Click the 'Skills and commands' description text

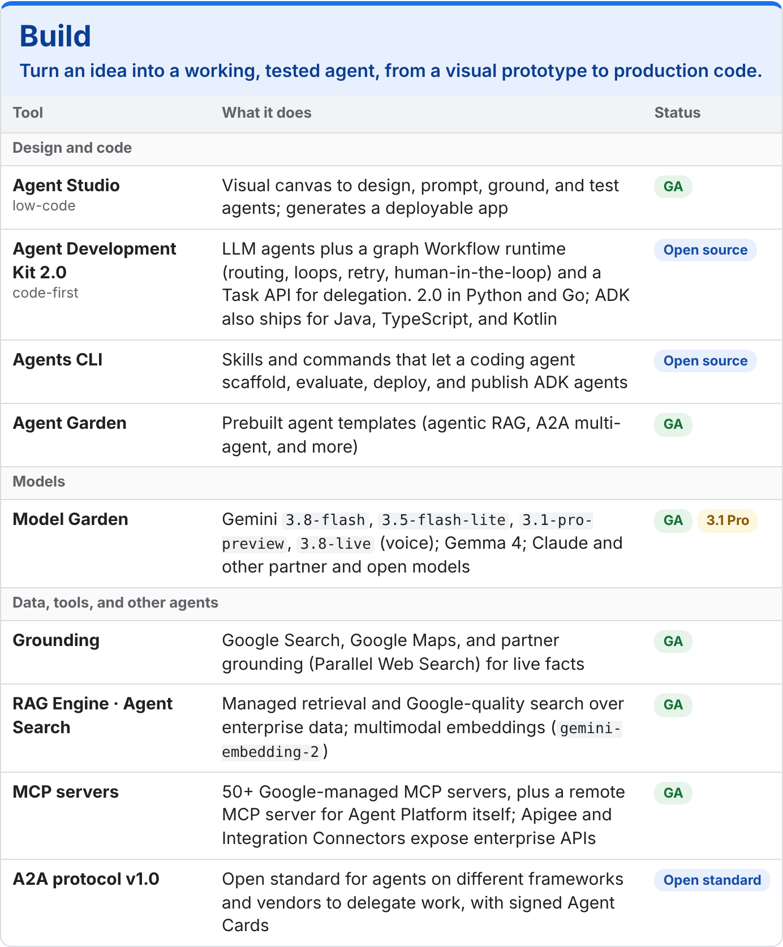pyautogui.click(x=425, y=371)
